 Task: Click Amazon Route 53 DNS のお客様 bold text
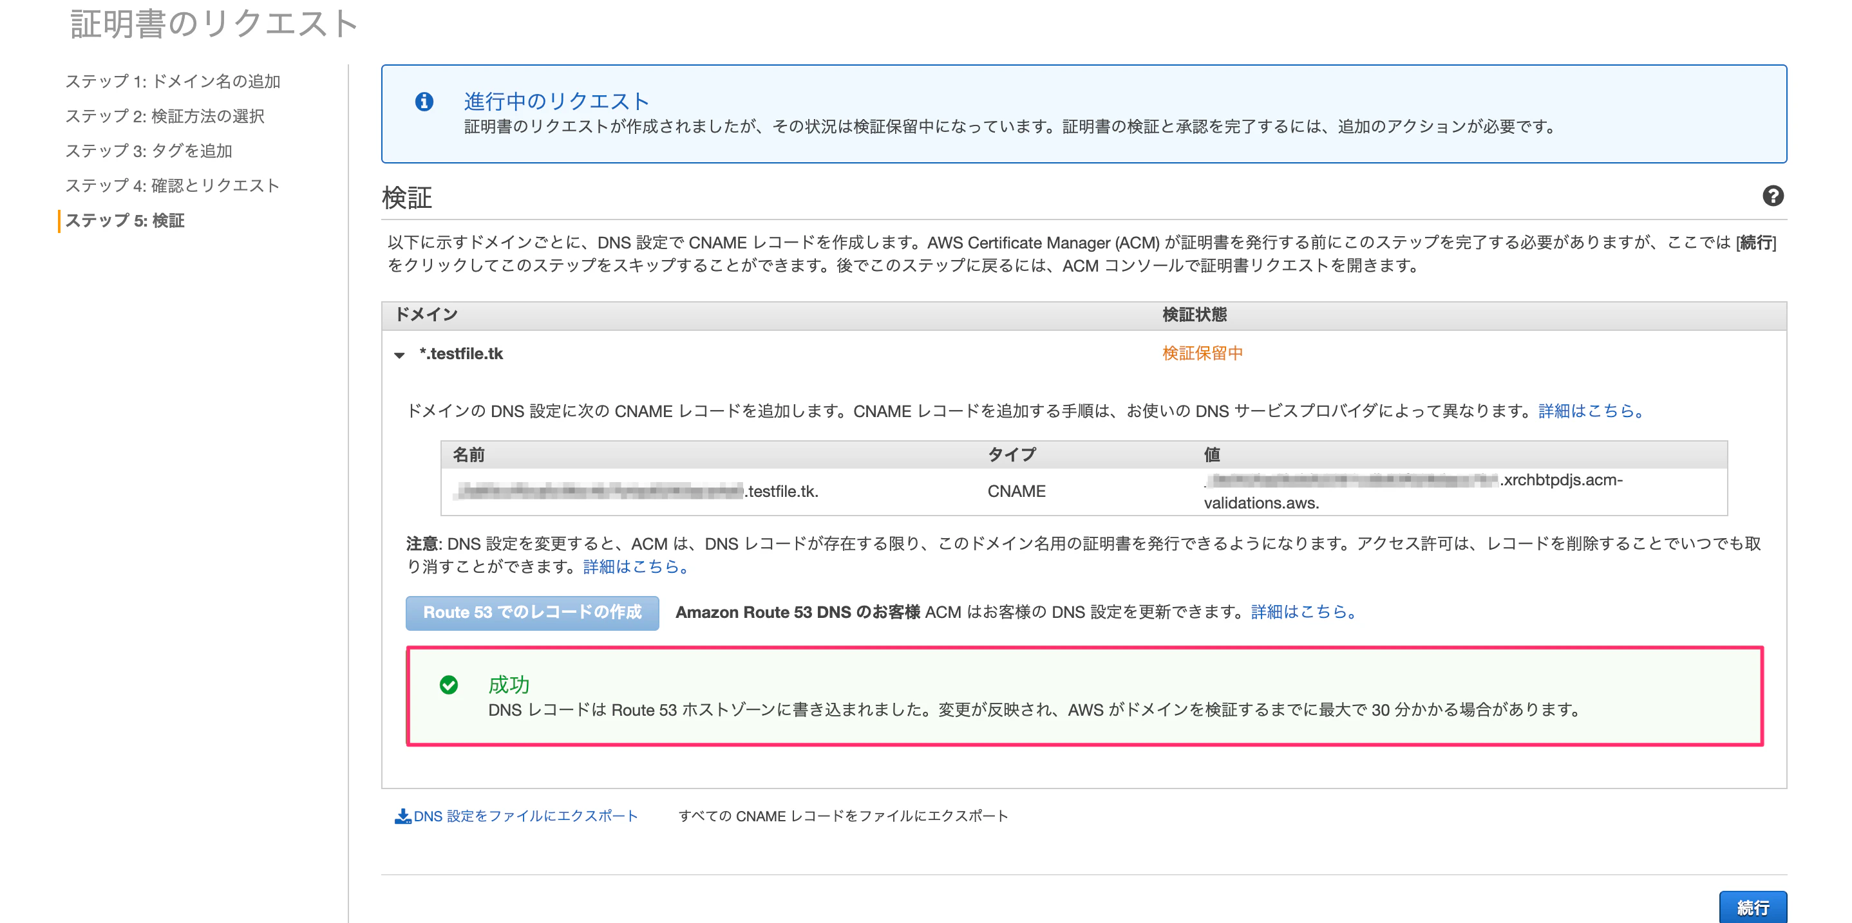click(797, 611)
